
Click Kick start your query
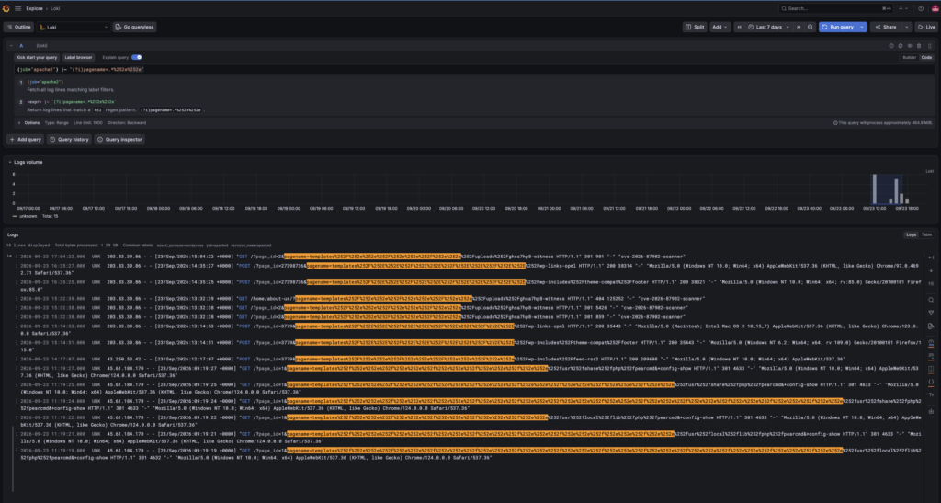coord(37,58)
